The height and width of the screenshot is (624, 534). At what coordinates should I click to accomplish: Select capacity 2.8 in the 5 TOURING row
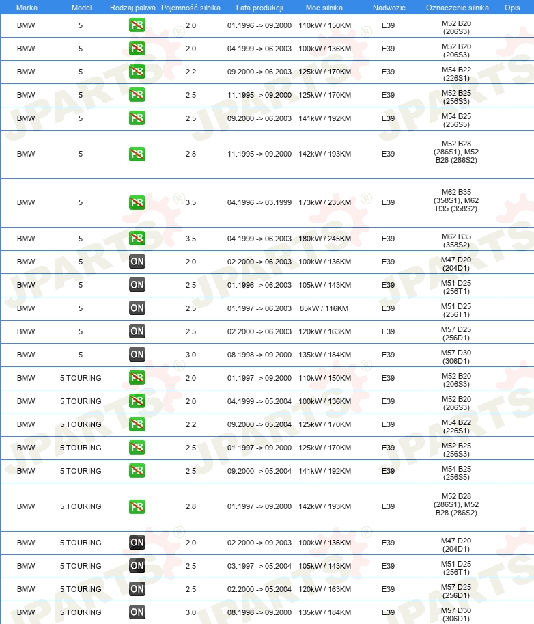(191, 506)
